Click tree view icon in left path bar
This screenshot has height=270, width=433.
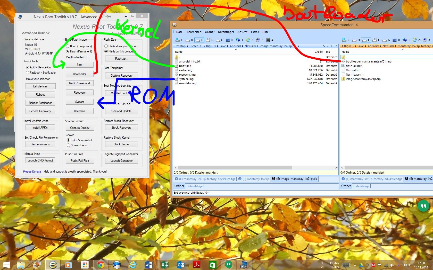click(x=332, y=46)
